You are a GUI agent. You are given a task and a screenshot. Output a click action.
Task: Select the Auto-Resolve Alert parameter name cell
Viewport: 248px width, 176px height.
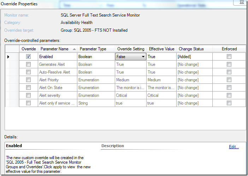click(x=58, y=72)
